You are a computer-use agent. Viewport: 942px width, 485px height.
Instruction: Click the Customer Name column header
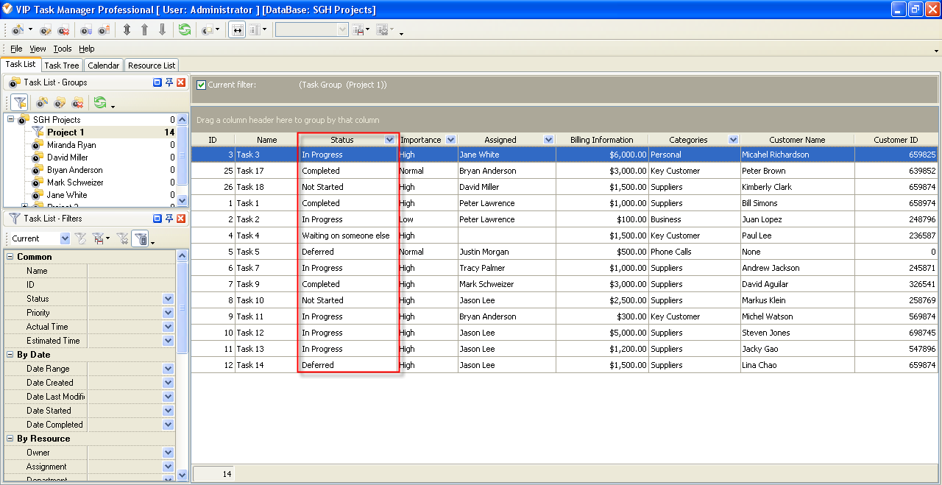pyautogui.click(x=796, y=140)
